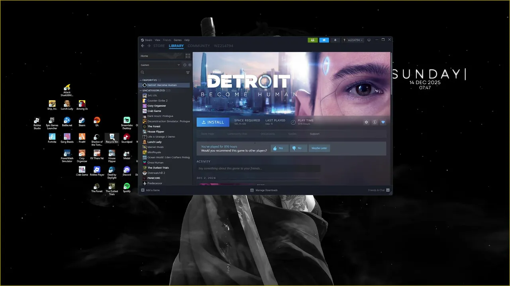The height and width of the screenshot is (286, 510).
Task: Open the Help menu in Steam
Action: [x=187, y=40]
